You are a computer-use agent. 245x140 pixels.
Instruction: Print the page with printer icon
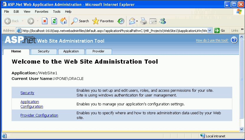143,21
